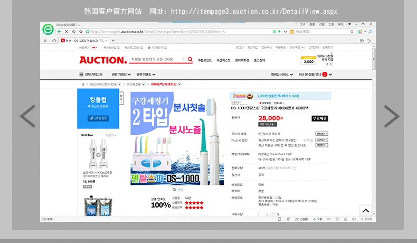Open the 文件 menu in browser
Screen dimensions: 417x243
pos(302,24)
